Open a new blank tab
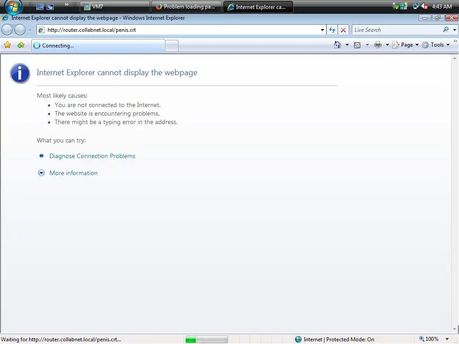The image size is (459, 344). coord(172,46)
